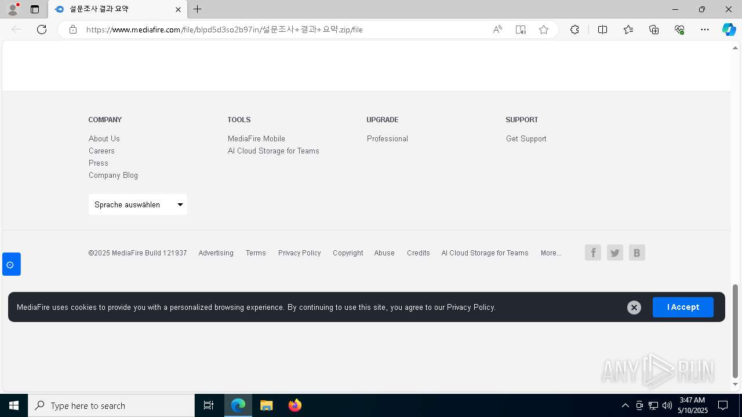Open the Professional upgrade link
The image size is (742, 417).
[387, 138]
